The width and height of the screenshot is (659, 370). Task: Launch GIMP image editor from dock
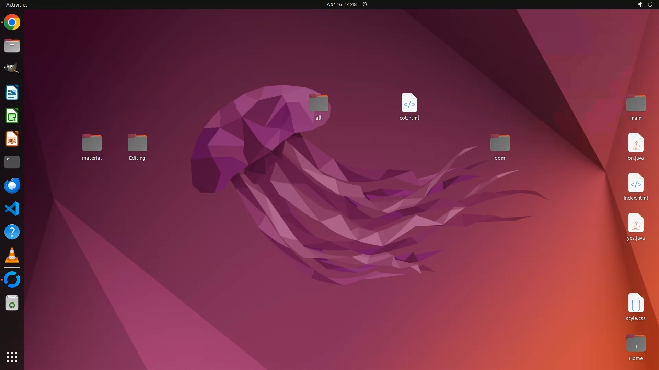12,69
